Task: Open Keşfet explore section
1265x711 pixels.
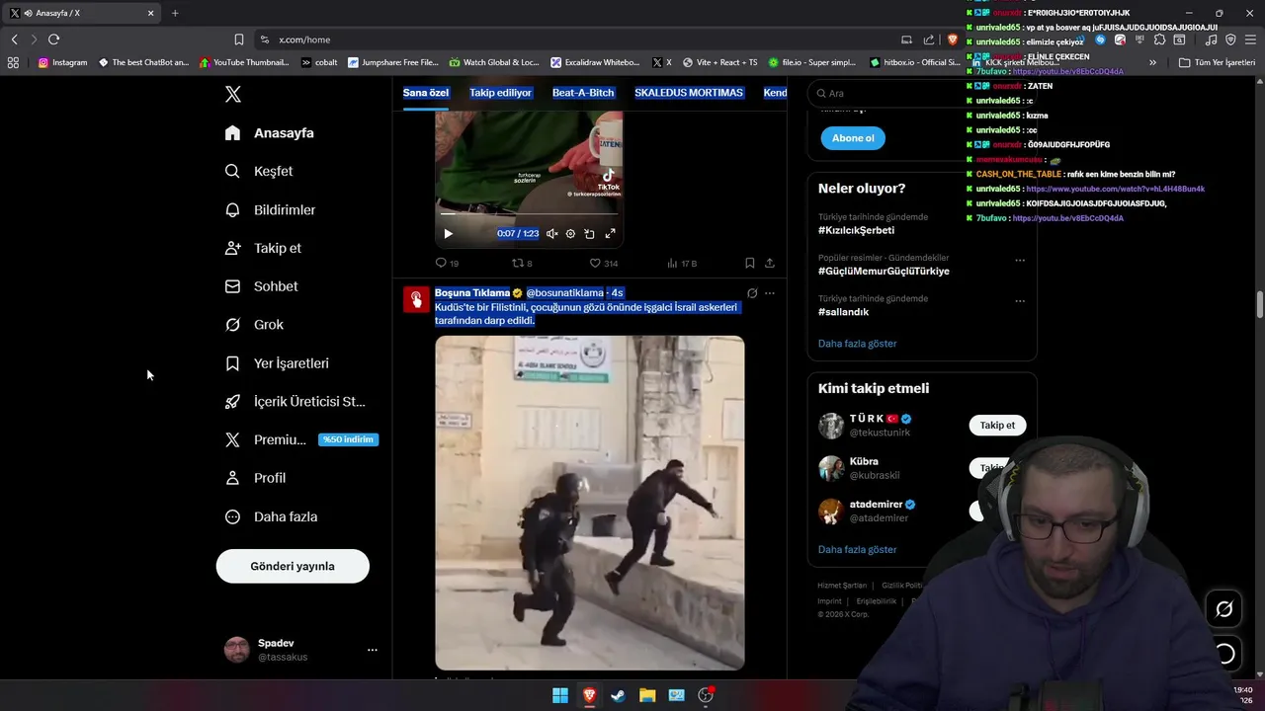Action: coord(259,171)
